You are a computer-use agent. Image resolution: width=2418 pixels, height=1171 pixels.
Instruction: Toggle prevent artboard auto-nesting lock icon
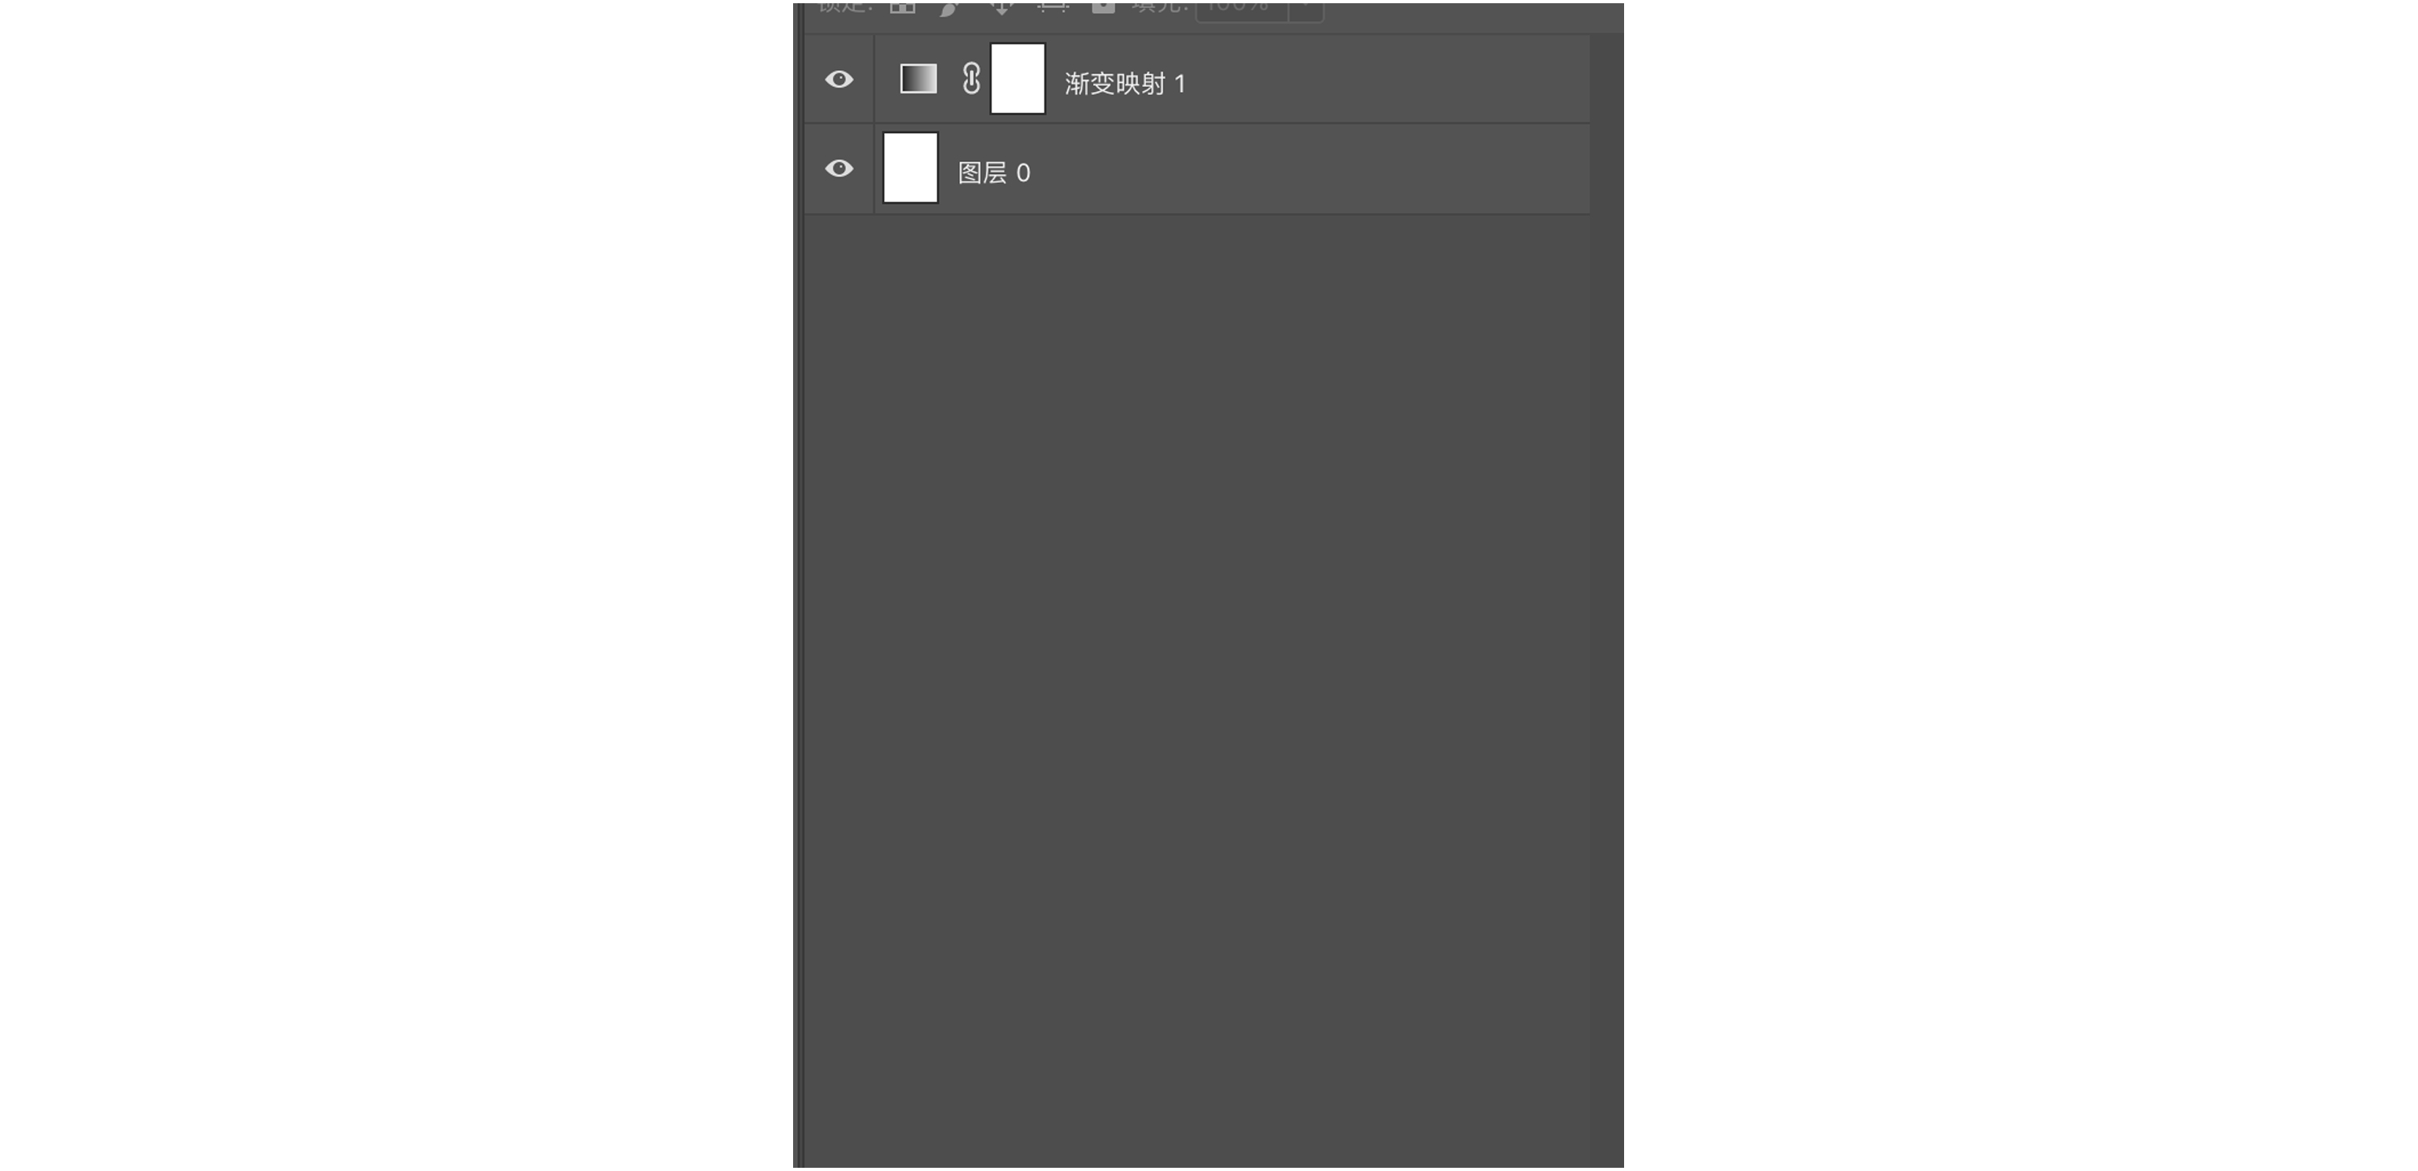coord(1053,7)
